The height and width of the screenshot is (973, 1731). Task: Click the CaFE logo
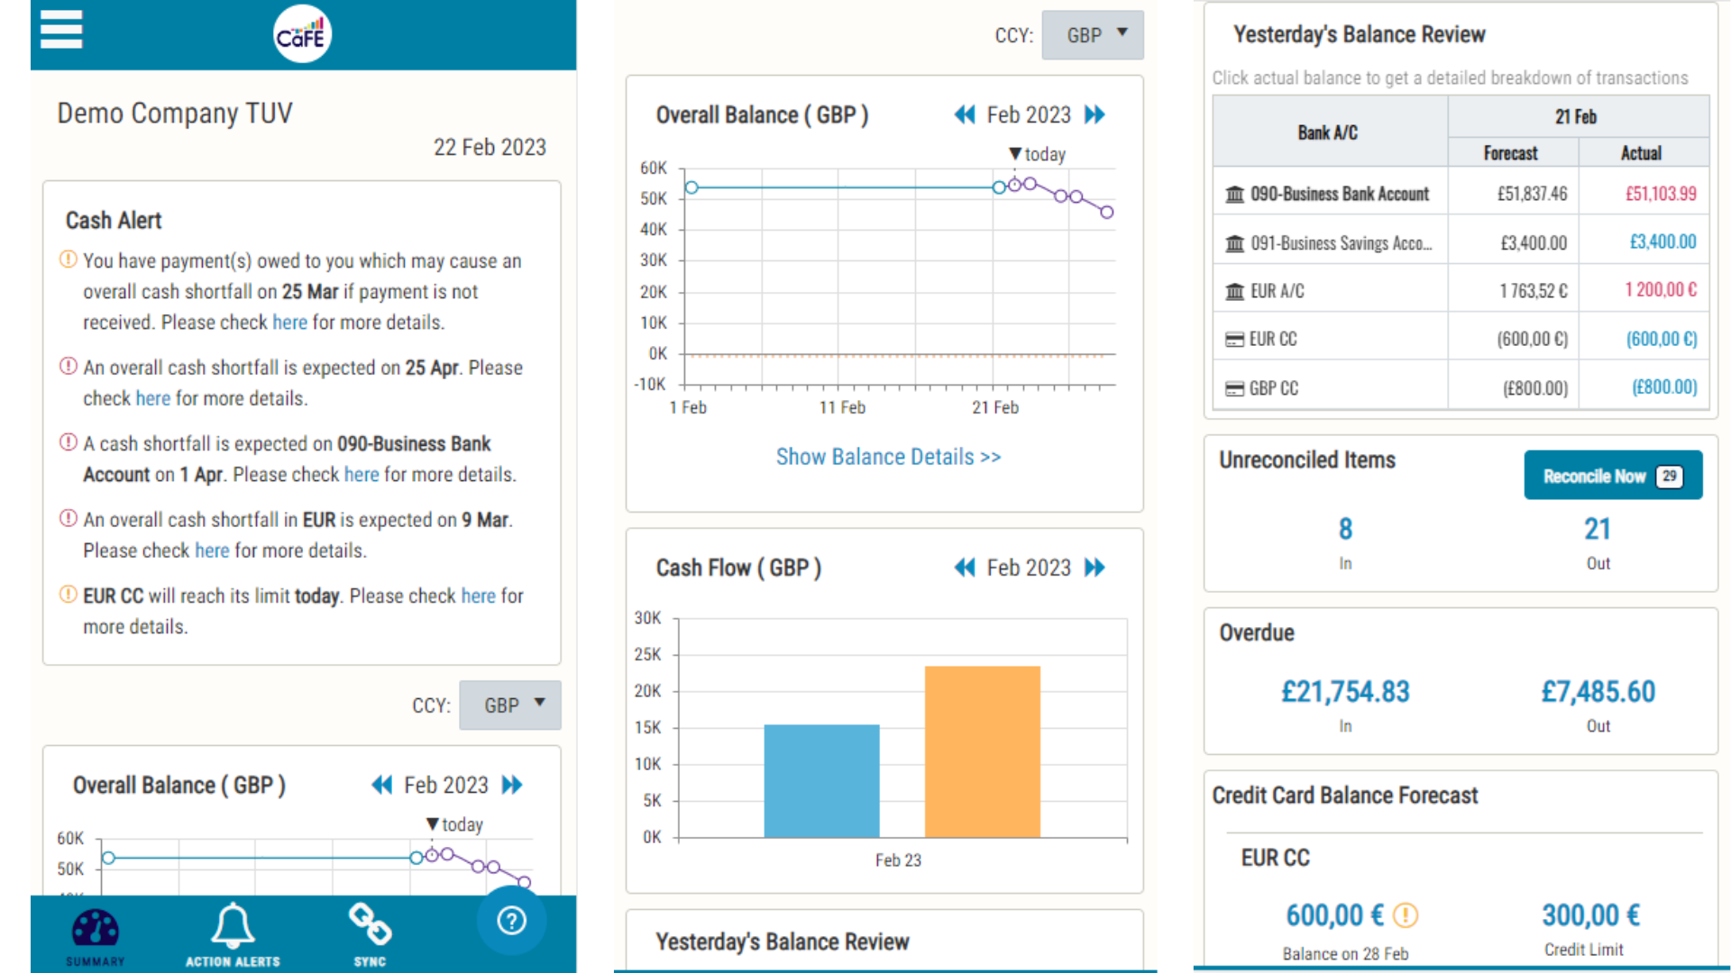302,34
